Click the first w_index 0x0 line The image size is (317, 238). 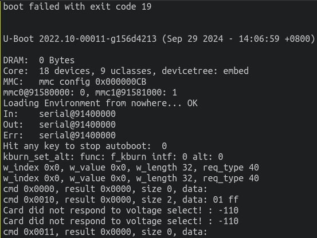(x=131, y=168)
